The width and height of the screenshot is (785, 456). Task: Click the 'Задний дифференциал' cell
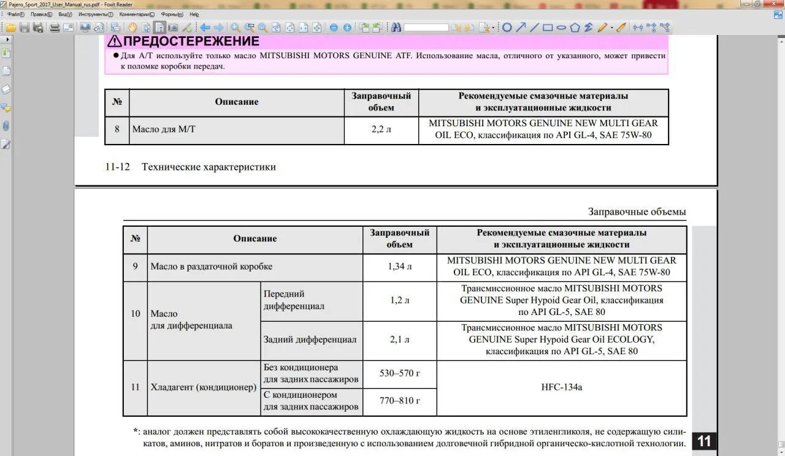(x=312, y=340)
